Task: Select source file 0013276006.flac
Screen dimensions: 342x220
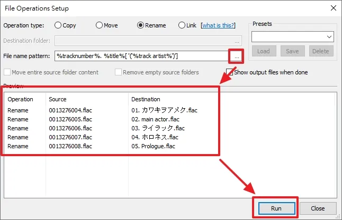Action: click(70, 128)
